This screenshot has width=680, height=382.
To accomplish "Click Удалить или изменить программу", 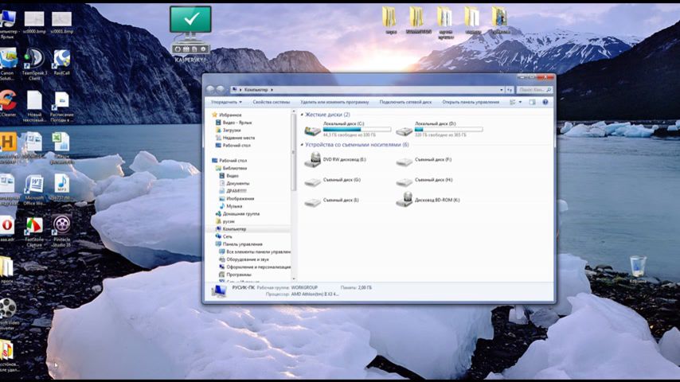I will click(334, 102).
